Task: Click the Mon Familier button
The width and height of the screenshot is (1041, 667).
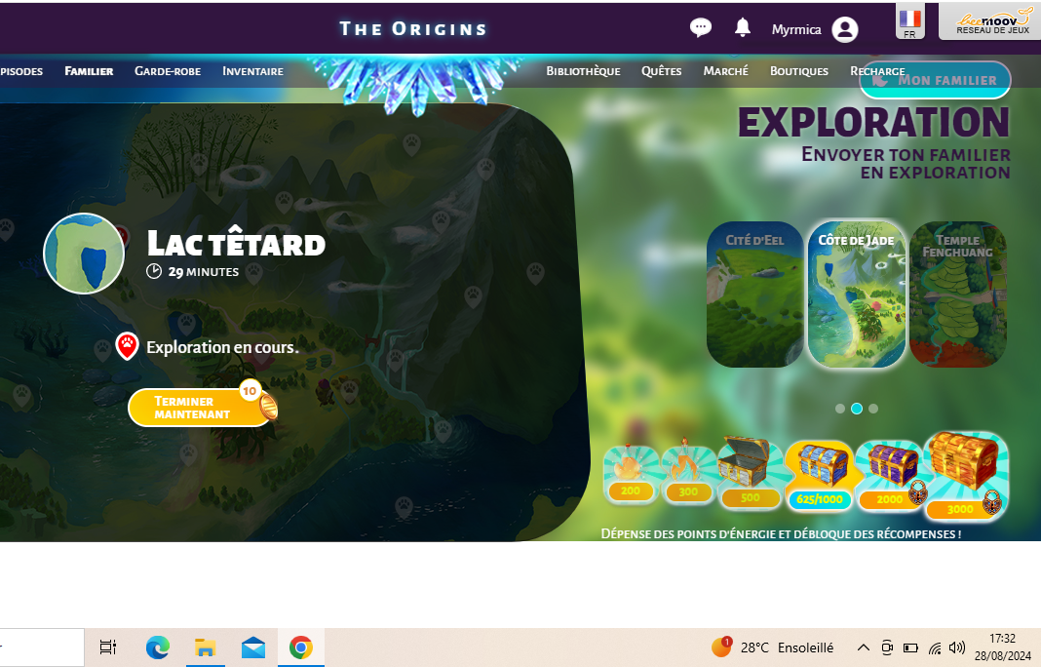Action: click(935, 80)
